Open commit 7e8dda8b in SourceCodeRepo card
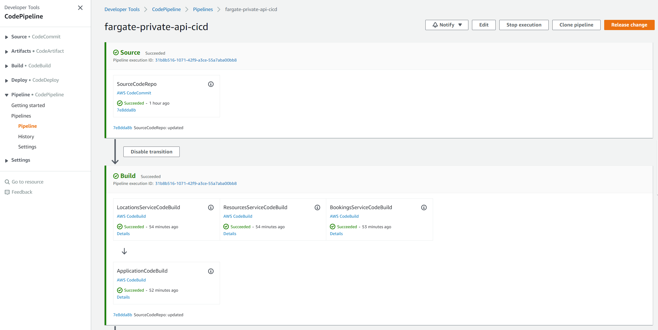Viewport: 658px width, 330px height. (x=126, y=110)
